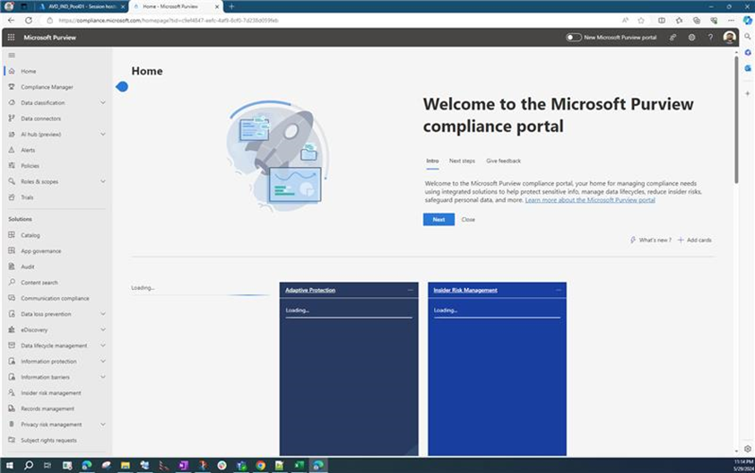Expand the eDiscovery chevron
This screenshot has width=755, height=473.
tap(102, 329)
